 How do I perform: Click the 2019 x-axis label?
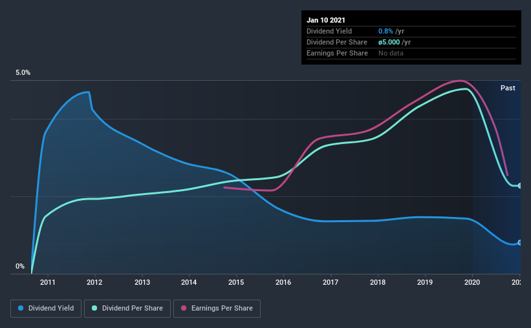425,282
